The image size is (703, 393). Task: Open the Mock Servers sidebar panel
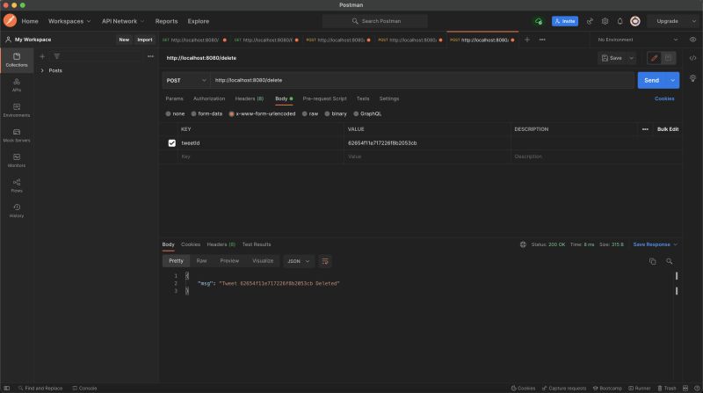pos(17,135)
